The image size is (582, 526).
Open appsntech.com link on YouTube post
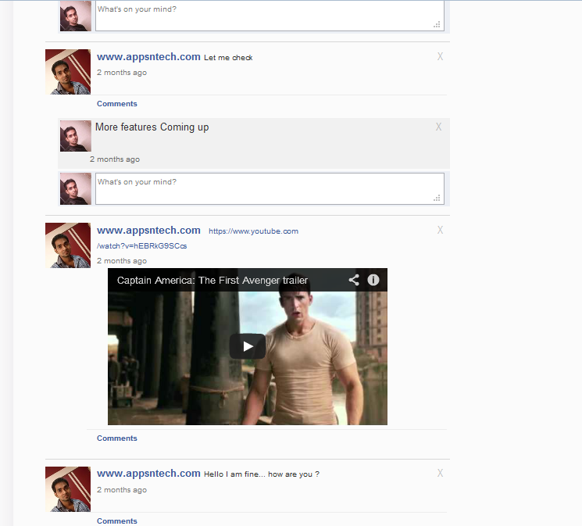(x=148, y=231)
